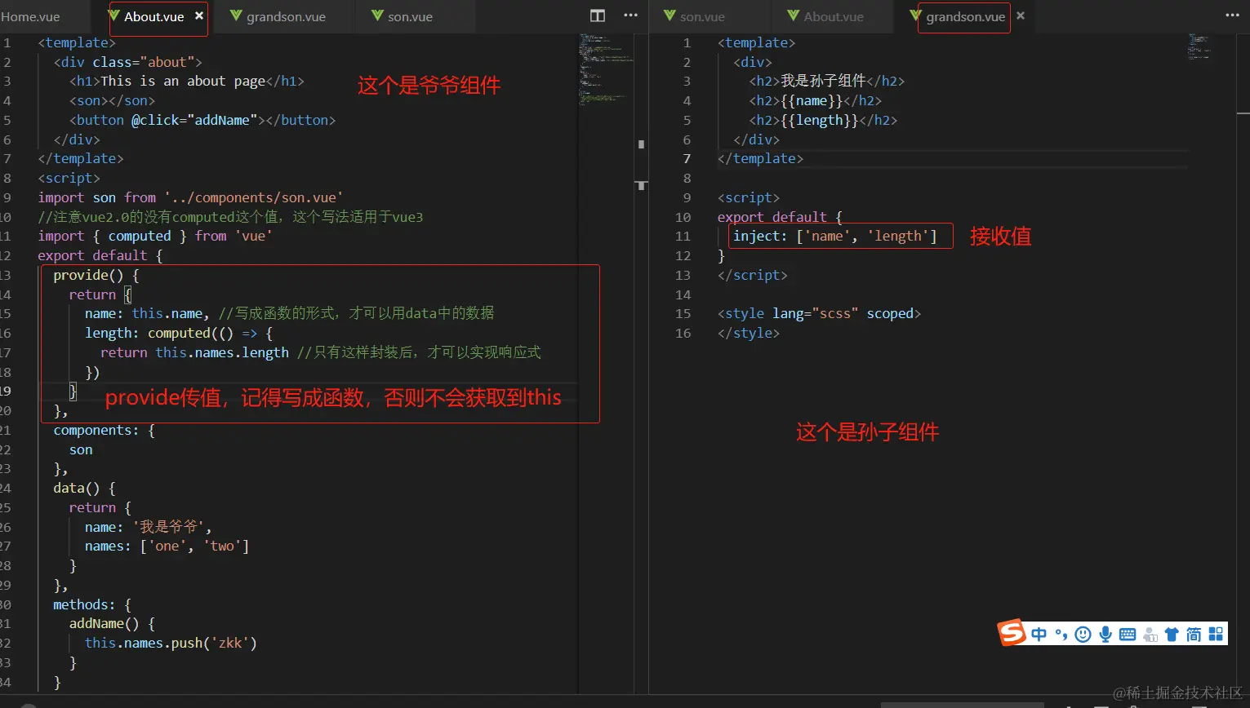Open the grandson.vue tab in left group

point(286,16)
